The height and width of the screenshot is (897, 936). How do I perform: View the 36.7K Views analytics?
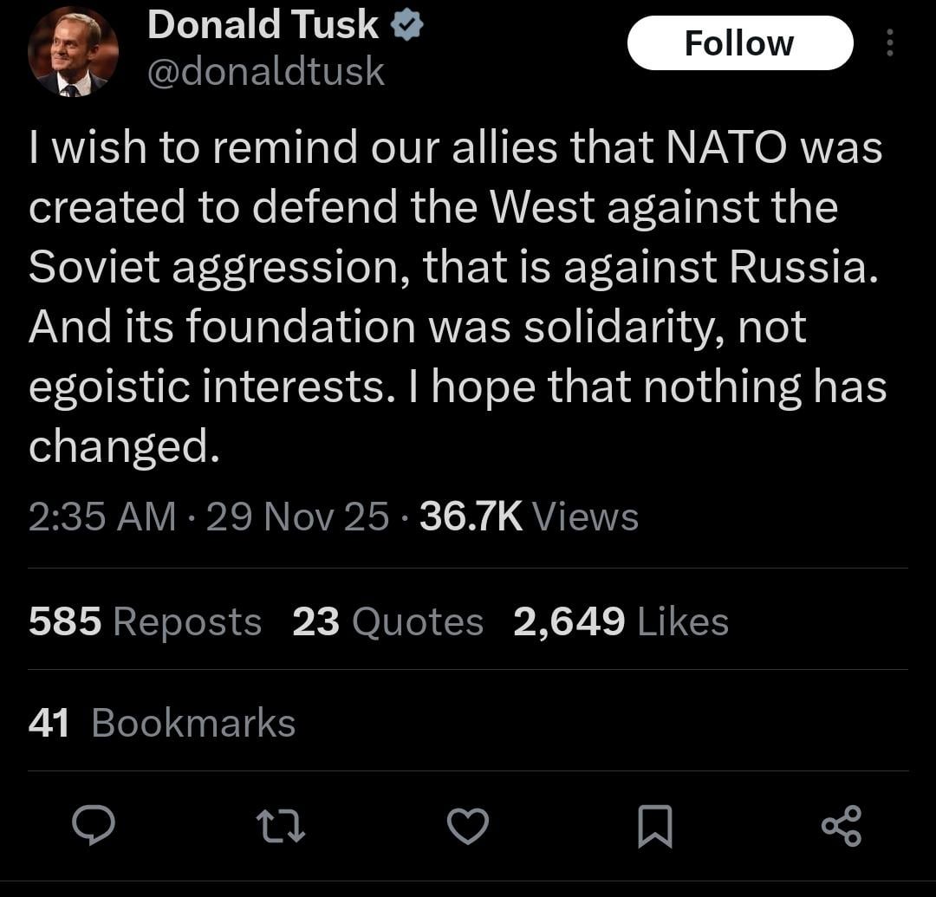(x=529, y=517)
